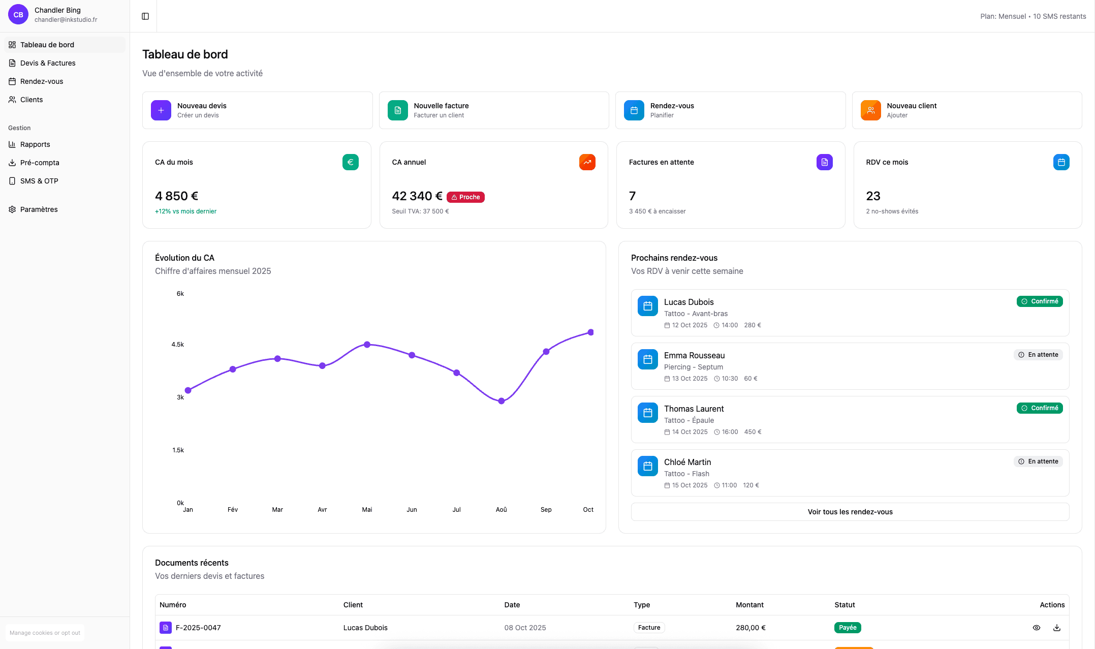Select Clients in the sidebar
The image size is (1095, 649).
(x=31, y=100)
